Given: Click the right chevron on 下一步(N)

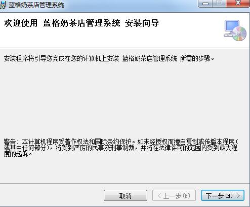Looking at the screenshot, I should pyautogui.click(x=238, y=196).
